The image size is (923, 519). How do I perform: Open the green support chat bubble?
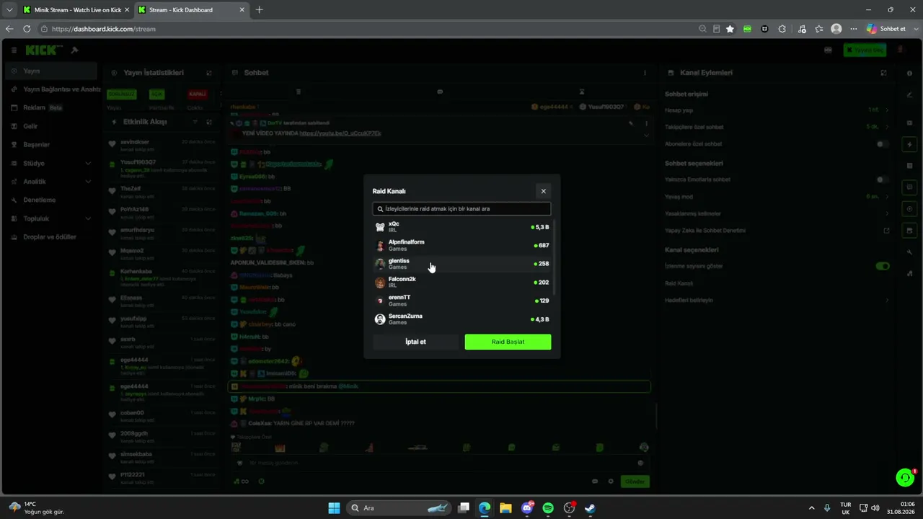[905, 477]
